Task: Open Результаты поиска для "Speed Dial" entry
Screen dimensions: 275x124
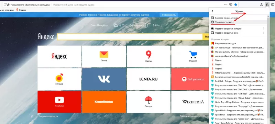Action: tap(238, 119)
